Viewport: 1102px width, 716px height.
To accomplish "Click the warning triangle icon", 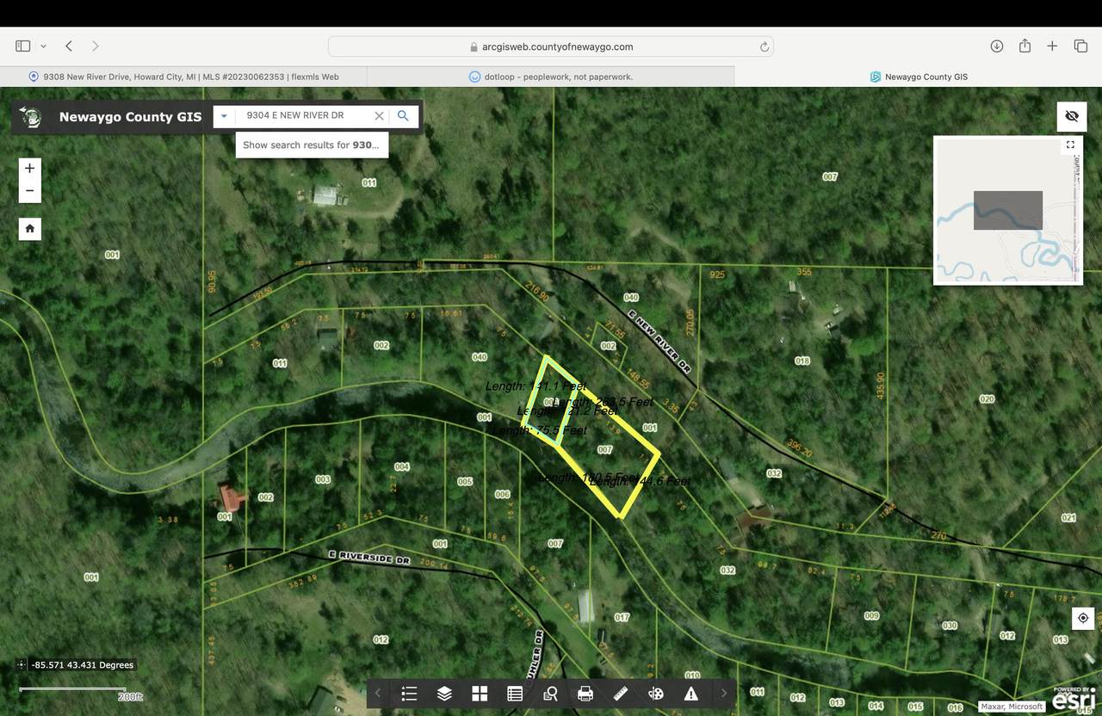I will click(691, 694).
